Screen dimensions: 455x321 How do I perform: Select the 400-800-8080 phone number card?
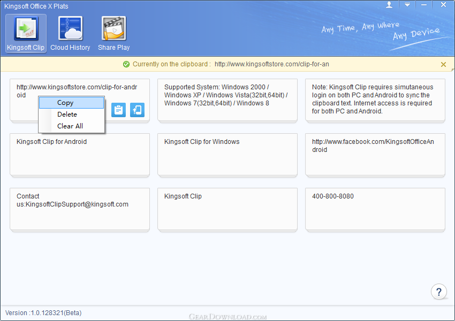tap(375, 209)
